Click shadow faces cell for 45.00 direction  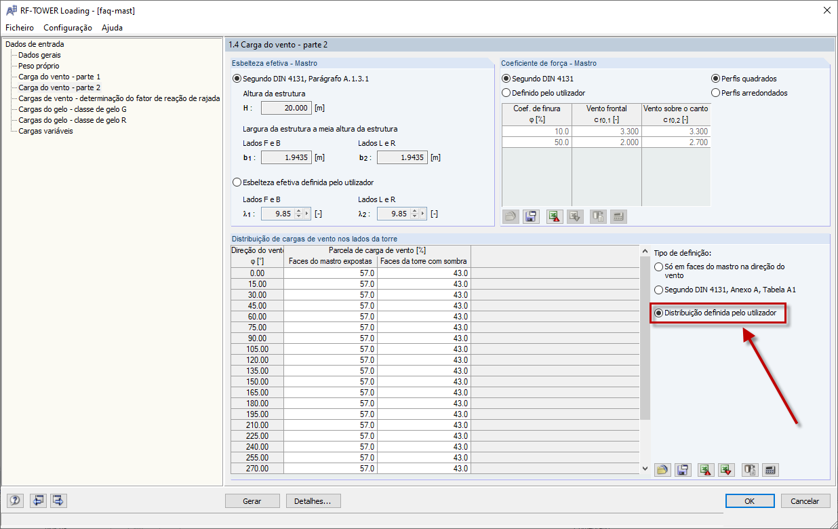(424, 305)
